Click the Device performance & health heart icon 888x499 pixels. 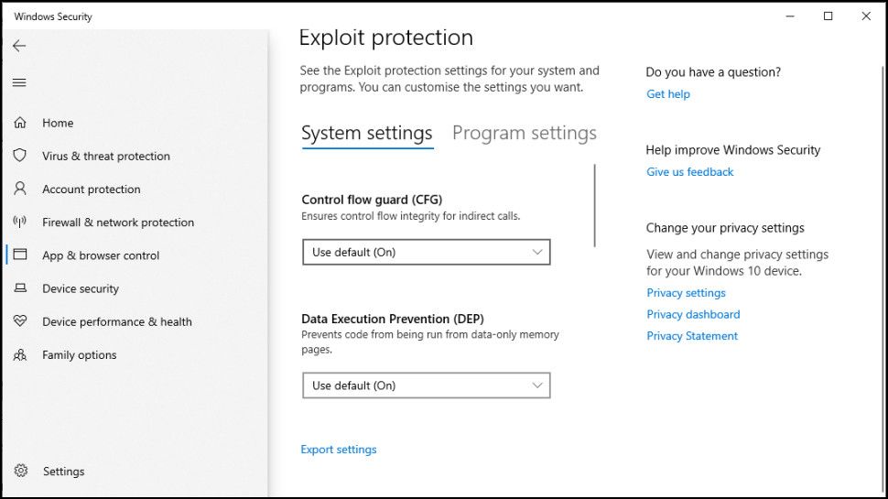tap(20, 321)
